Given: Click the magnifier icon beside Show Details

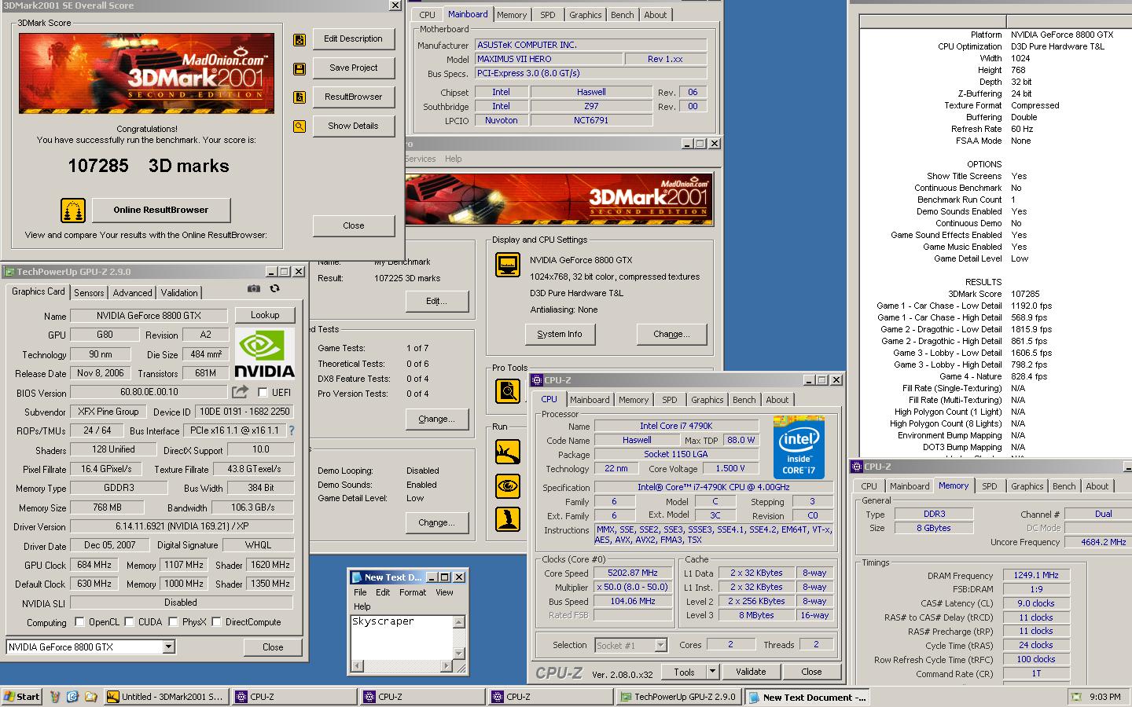Looking at the screenshot, I should click(x=300, y=126).
